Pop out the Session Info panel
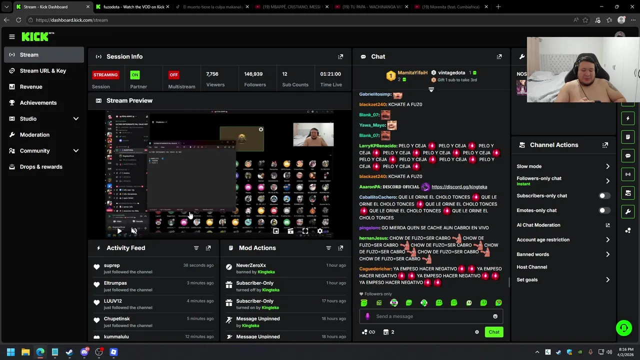640x360 pixels. pyautogui.click(x=340, y=56)
